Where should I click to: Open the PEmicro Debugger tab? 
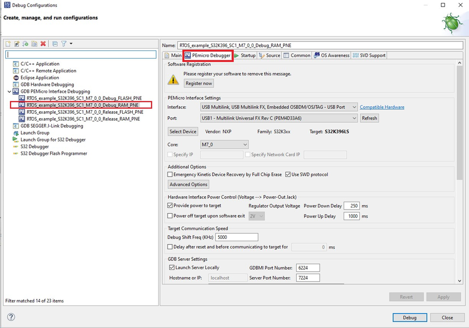pos(208,55)
